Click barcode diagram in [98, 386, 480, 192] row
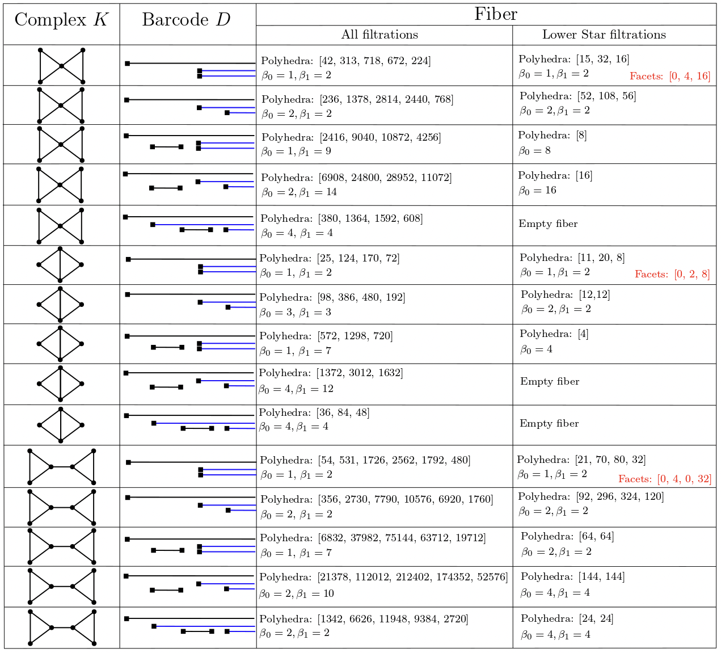The height and width of the screenshot is (653, 721). click(191, 301)
